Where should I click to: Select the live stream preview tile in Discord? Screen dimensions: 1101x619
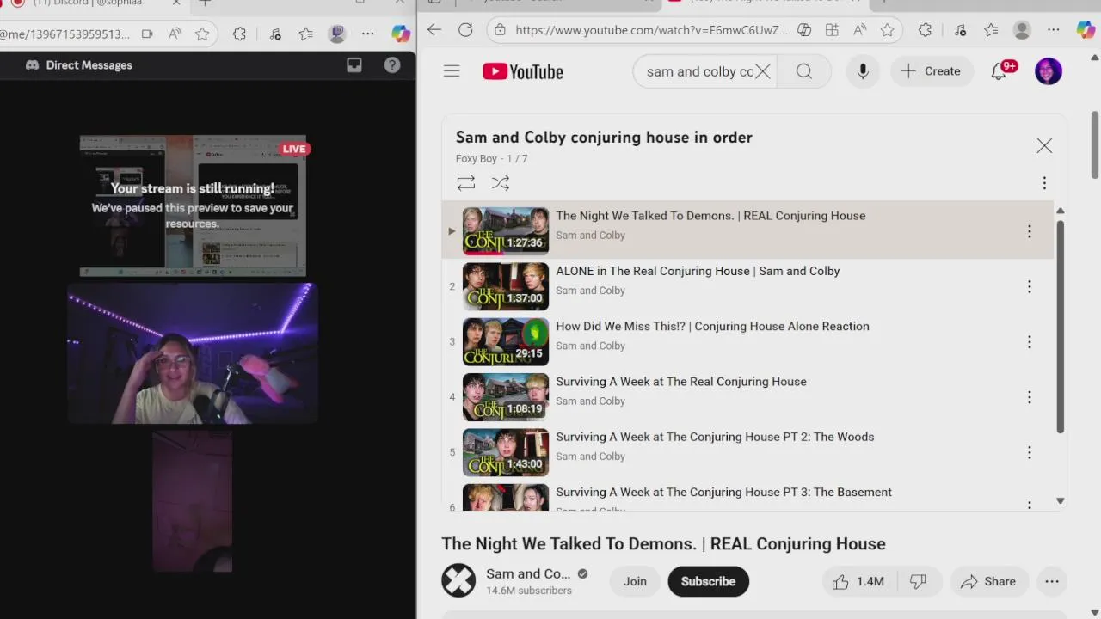pos(193,205)
